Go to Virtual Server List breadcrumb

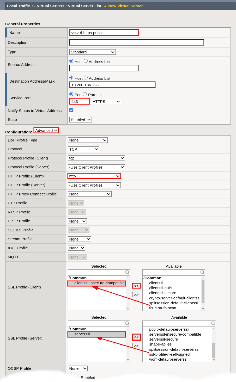(x=69, y=6)
